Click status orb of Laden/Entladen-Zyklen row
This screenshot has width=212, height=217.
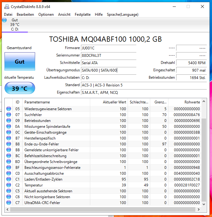[9, 179]
